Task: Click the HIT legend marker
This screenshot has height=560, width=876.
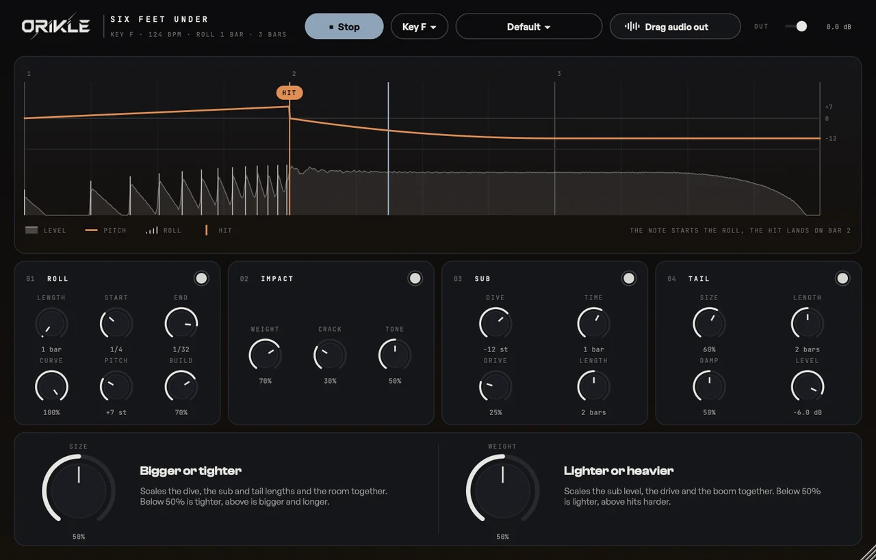Action: (x=207, y=230)
